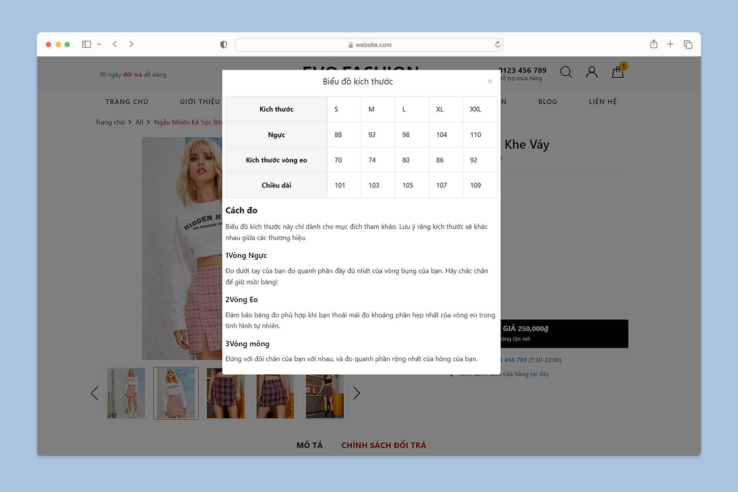Open the BLOG menu item
This screenshot has width=738, height=492.
pos(547,102)
